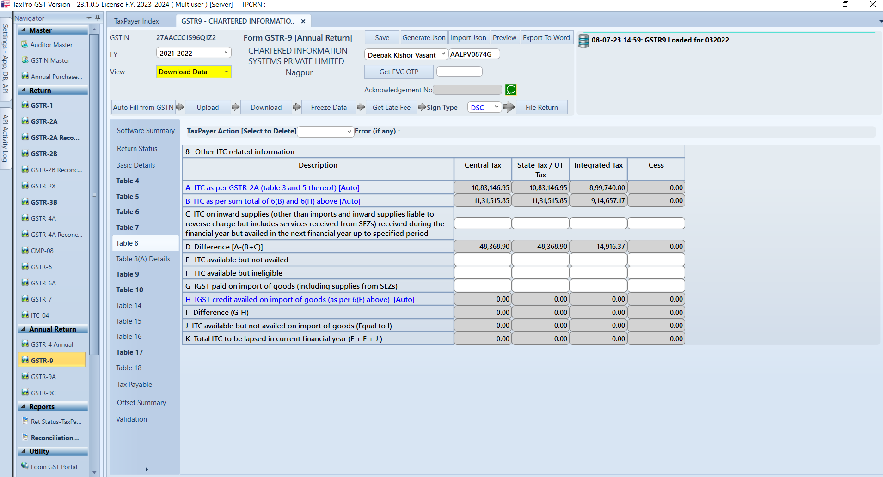Open the Deepak Kishor Vasant signatory dropdown
883x477 pixels.
point(443,54)
